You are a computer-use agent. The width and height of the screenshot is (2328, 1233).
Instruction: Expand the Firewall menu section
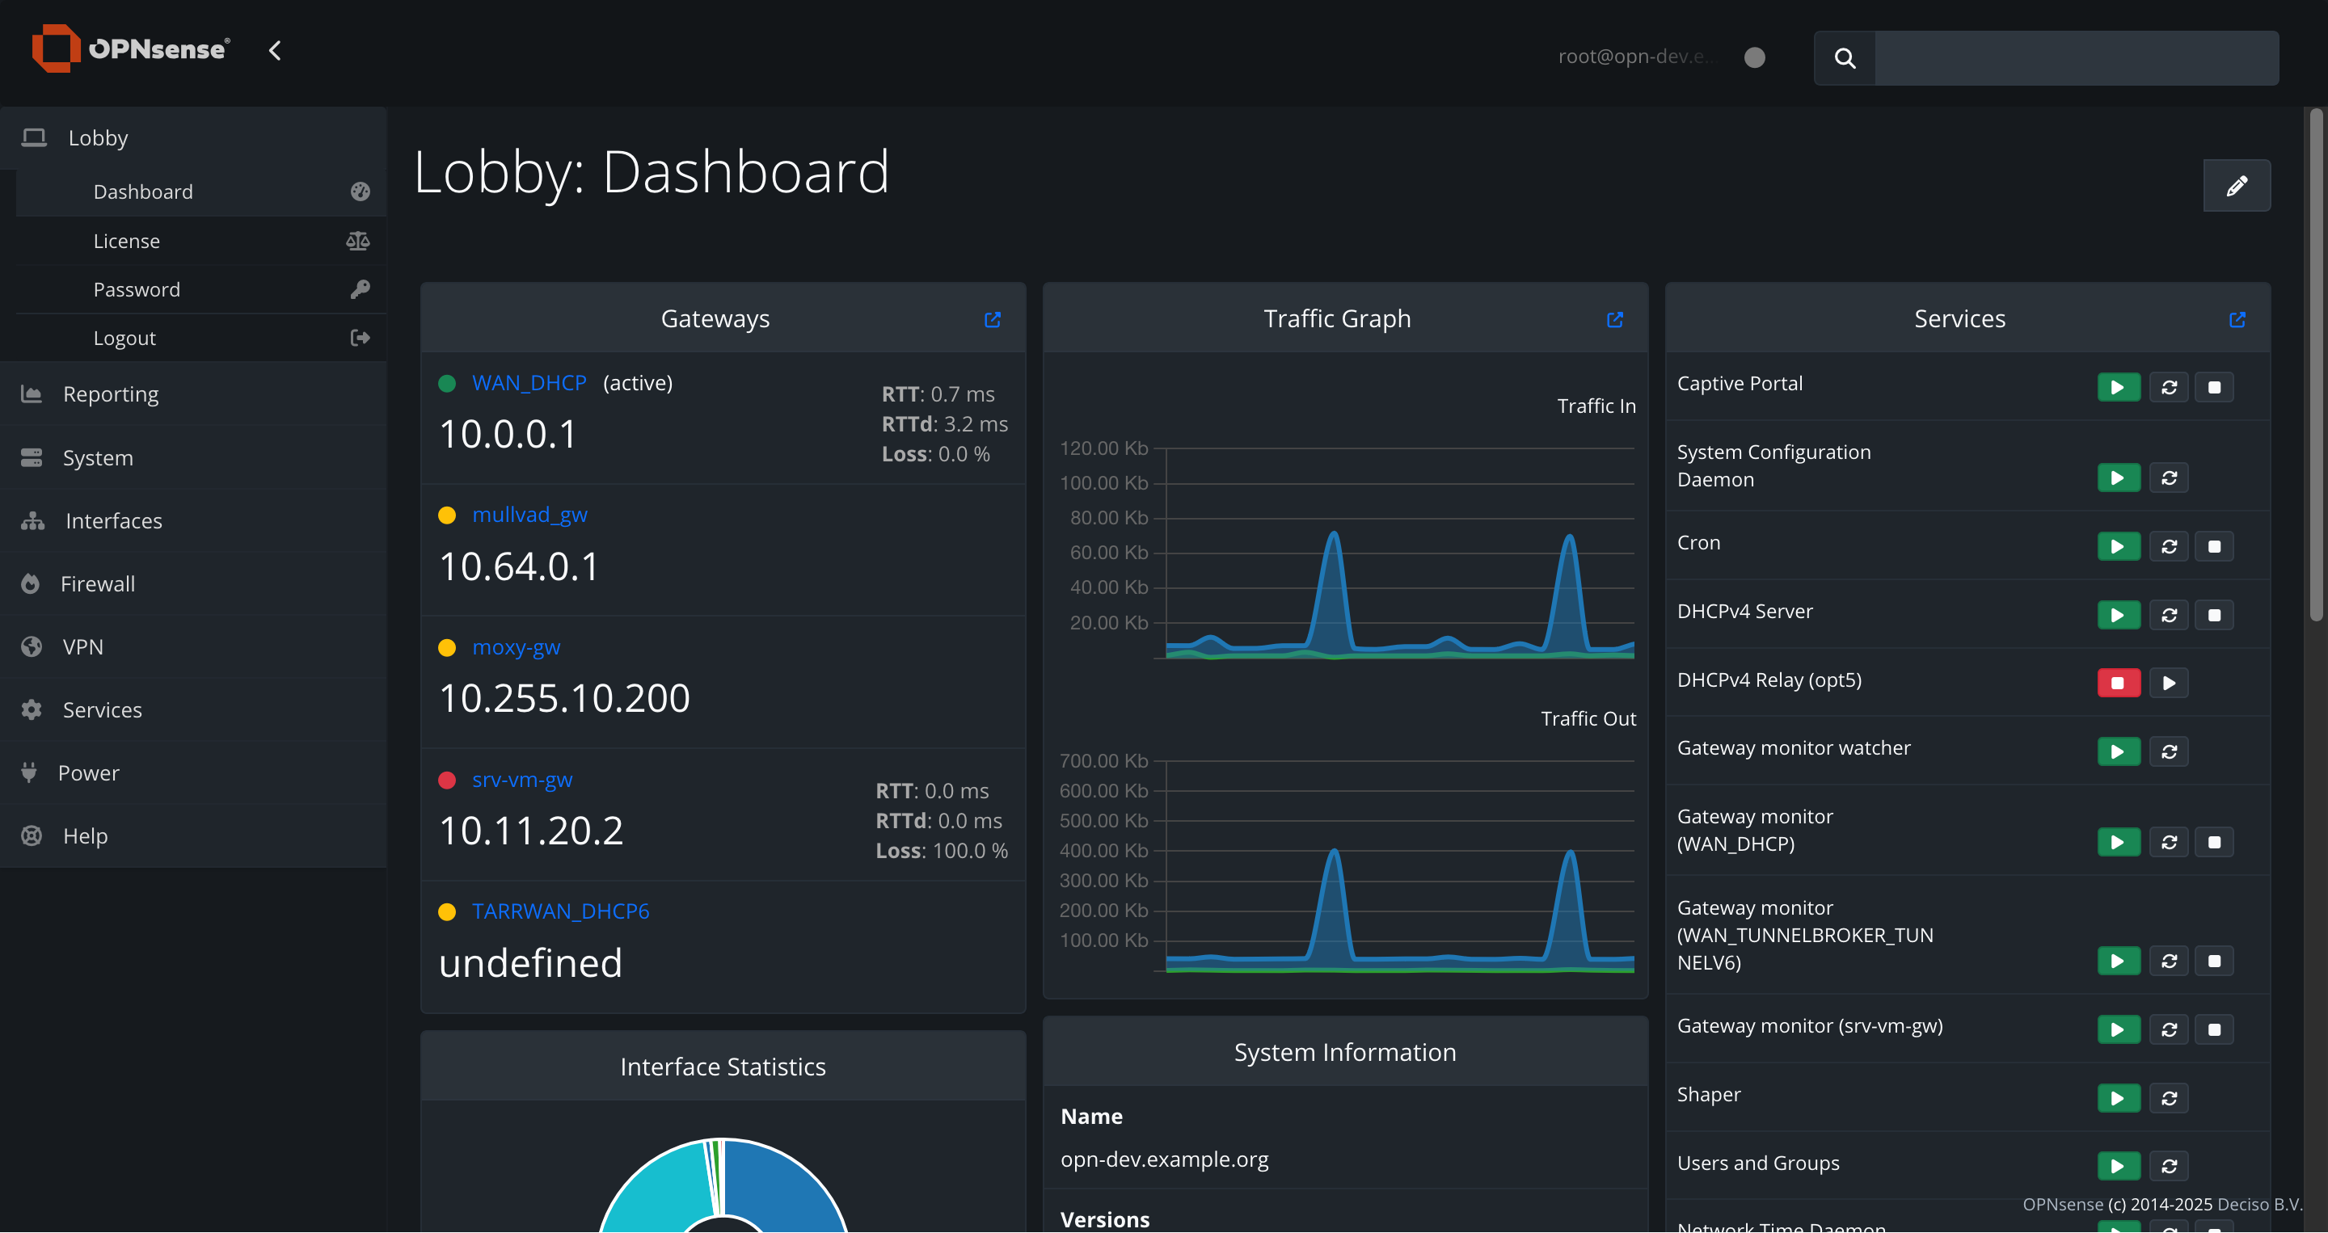[98, 583]
